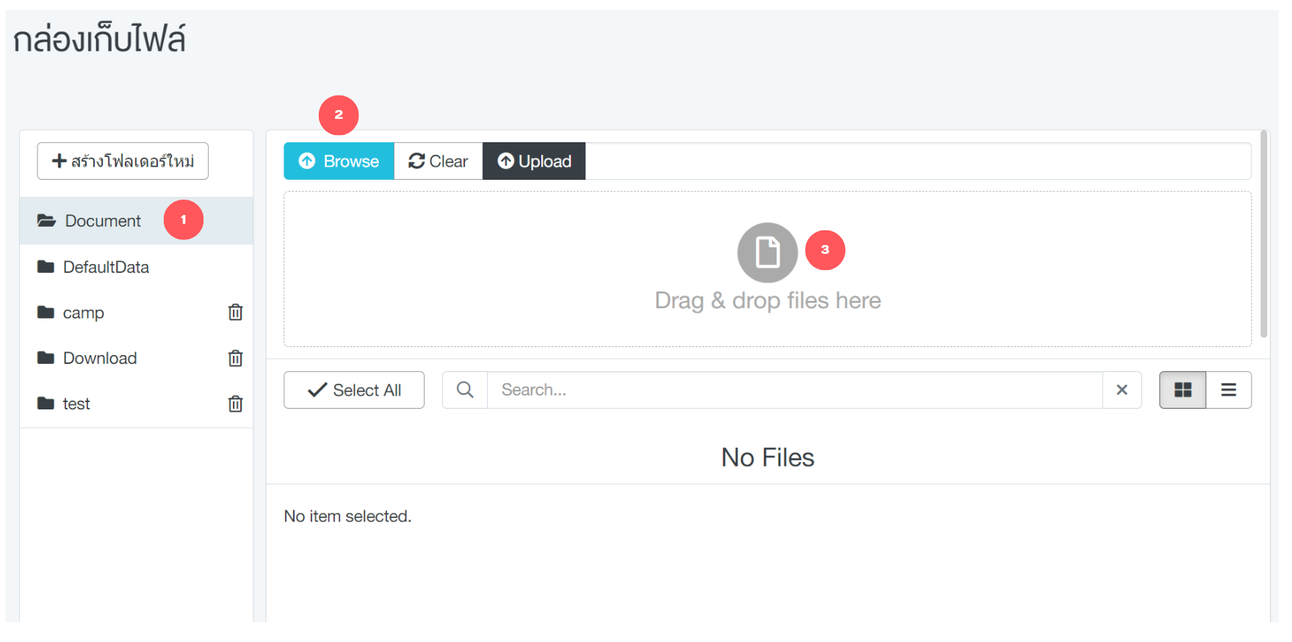Switch to grid view
The image size is (1292, 642).
1183,390
